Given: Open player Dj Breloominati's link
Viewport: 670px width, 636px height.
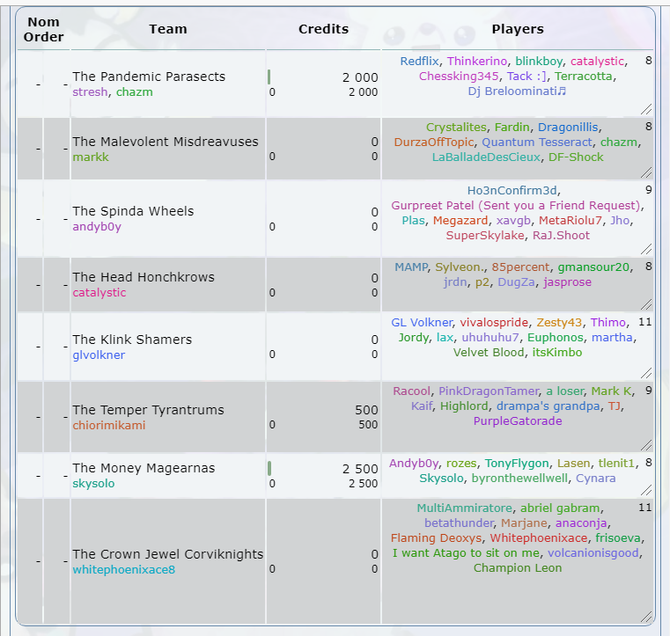Looking at the screenshot, I should (517, 91).
